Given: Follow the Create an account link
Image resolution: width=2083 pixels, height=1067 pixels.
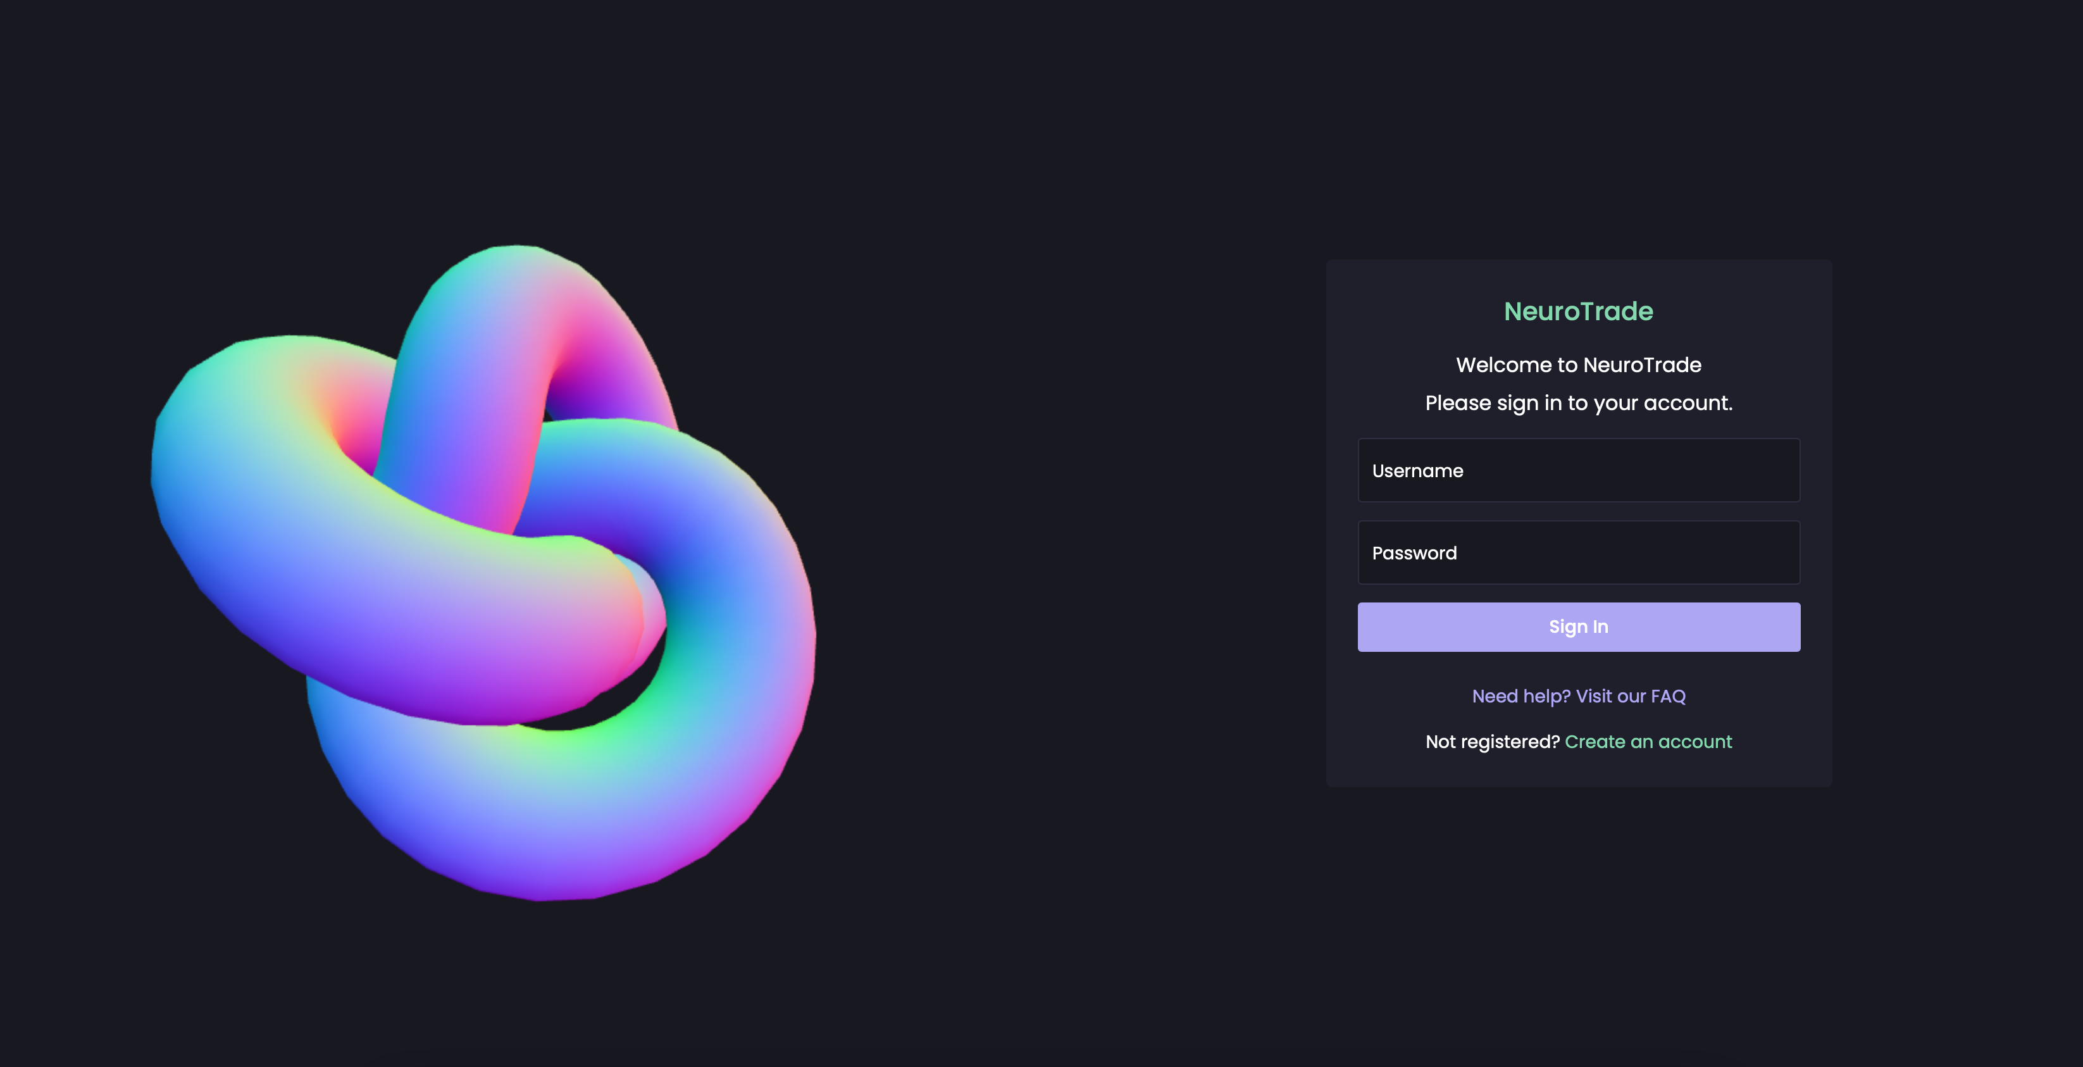Looking at the screenshot, I should point(1648,742).
